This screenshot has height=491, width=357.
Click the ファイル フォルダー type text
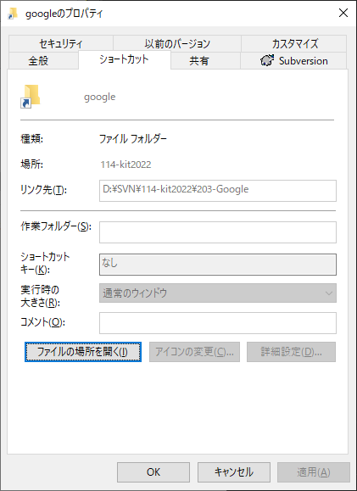pyautogui.click(x=133, y=139)
